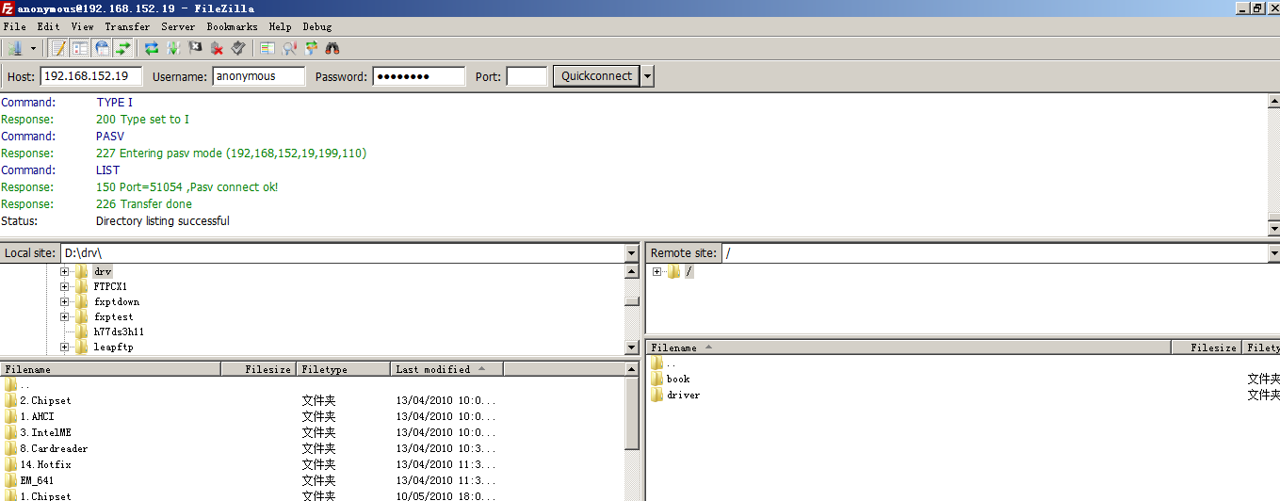This screenshot has width=1280, height=501.
Task: Toggle synchronized browsing
Action: coord(311,48)
